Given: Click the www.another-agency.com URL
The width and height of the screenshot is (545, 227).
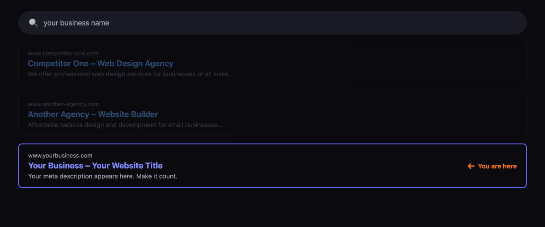Looking at the screenshot, I should pos(63,104).
